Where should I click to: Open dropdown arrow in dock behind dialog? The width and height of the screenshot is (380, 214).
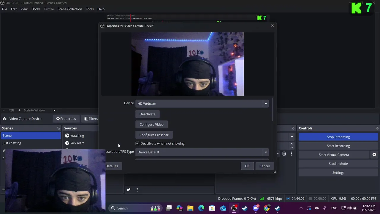(x=292, y=137)
